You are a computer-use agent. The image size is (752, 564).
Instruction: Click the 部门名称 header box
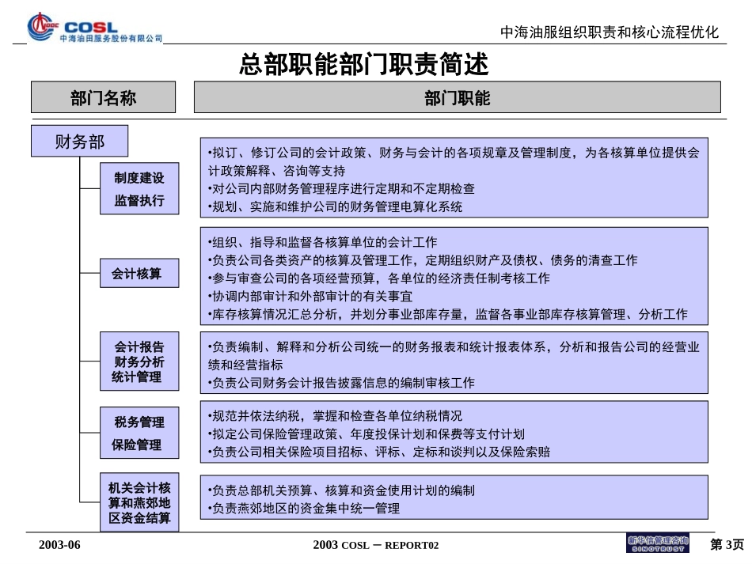click(103, 97)
